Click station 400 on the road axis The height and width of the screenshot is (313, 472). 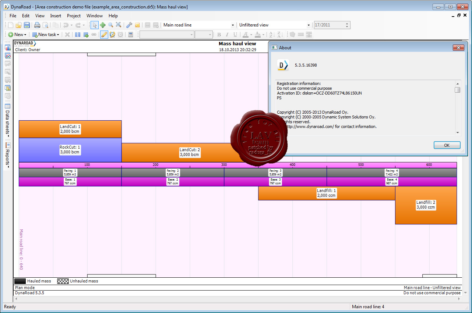(x=292, y=165)
